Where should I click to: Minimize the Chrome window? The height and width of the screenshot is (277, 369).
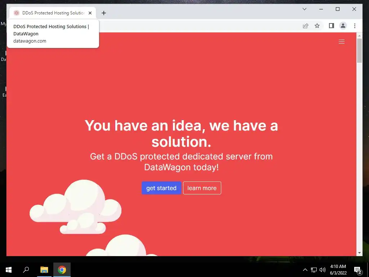[x=321, y=9]
